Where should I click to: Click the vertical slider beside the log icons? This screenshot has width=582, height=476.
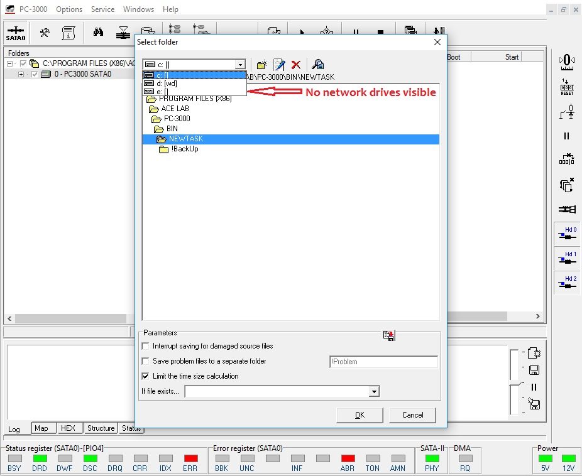(x=514, y=382)
